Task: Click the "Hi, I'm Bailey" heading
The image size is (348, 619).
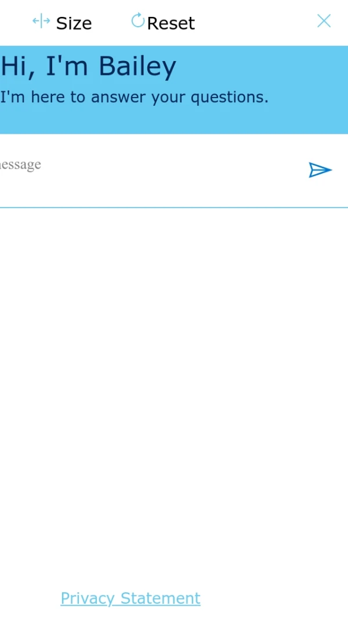Action: click(88, 66)
